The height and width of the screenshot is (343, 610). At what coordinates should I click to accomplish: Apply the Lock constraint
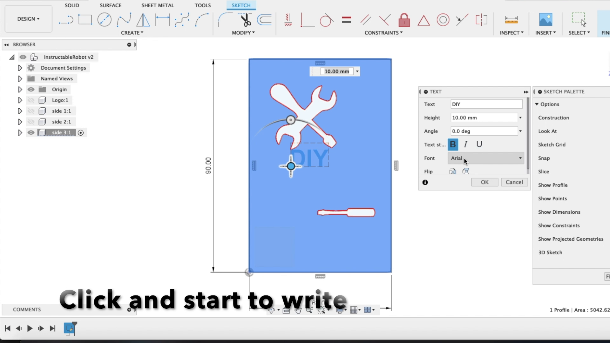(x=403, y=20)
